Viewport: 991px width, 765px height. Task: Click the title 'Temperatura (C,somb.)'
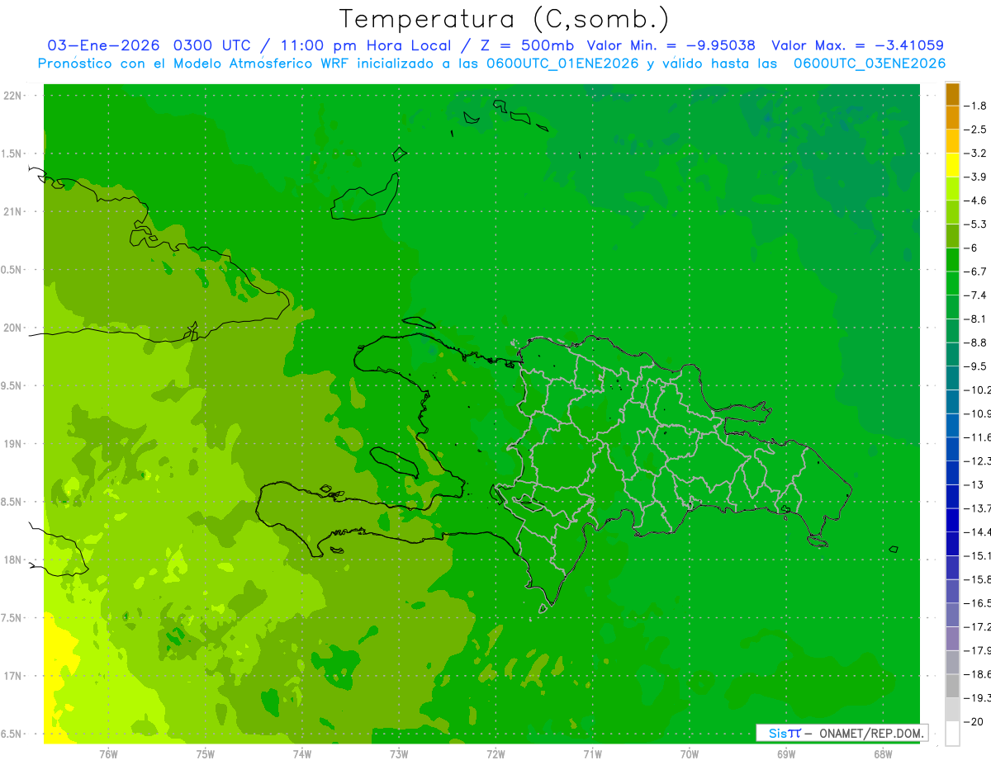pos(504,19)
